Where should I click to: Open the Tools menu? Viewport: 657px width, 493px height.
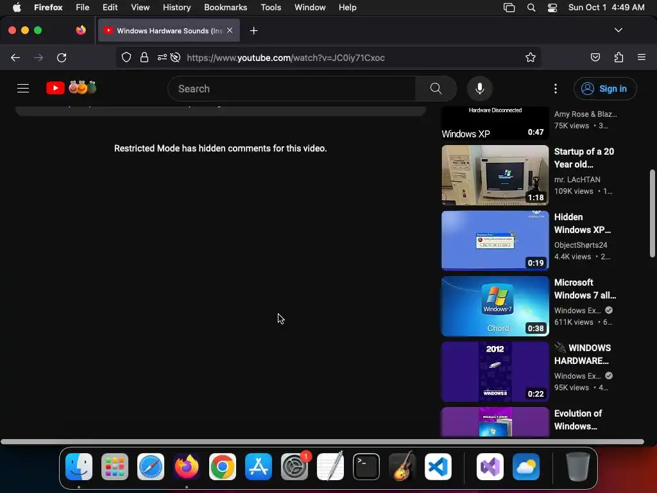pyautogui.click(x=271, y=8)
